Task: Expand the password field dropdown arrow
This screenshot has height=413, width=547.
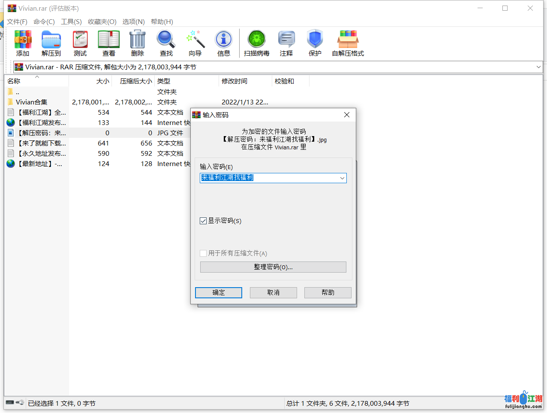Action: (x=342, y=178)
